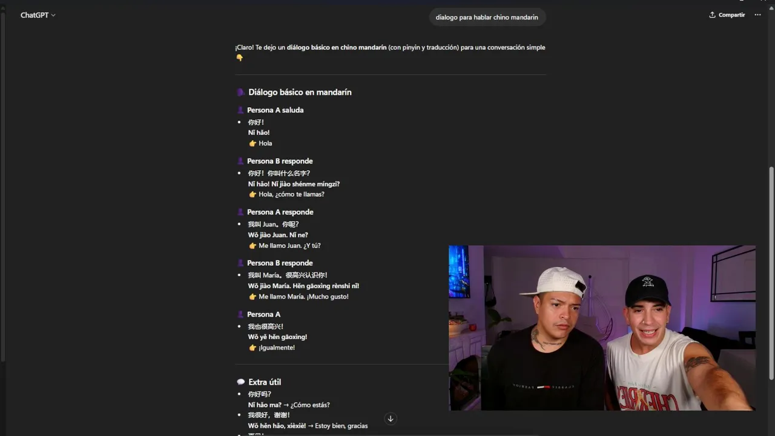Click the speech bubble icon by Extra útil
Image resolution: width=775 pixels, height=436 pixels.
click(240, 382)
